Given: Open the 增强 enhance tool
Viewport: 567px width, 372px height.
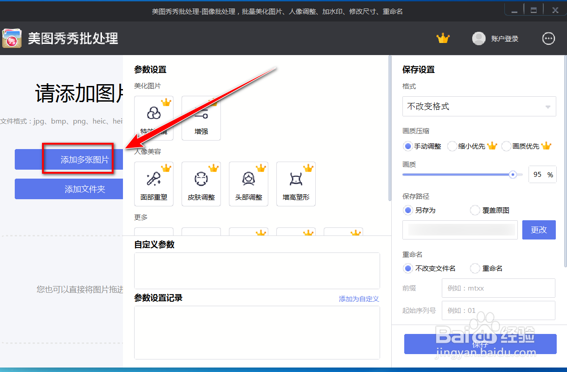Looking at the screenshot, I should [x=201, y=118].
